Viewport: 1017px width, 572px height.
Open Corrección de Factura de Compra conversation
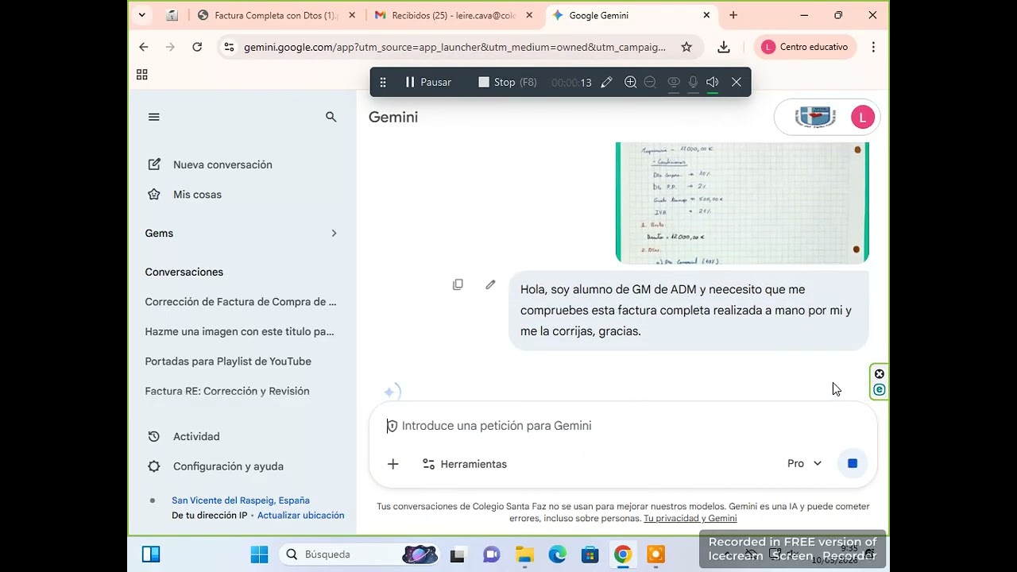click(x=241, y=302)
